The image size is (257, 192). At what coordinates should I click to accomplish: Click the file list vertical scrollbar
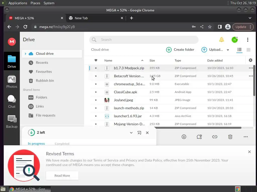click(254, 80)
